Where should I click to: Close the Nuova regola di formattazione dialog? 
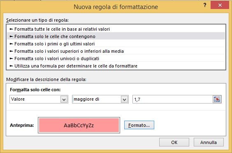[x=220, y=5]
